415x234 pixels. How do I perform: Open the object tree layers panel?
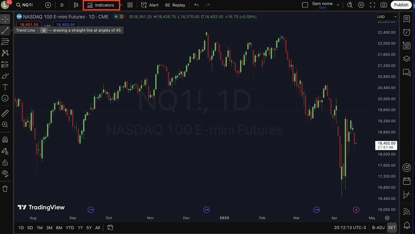(x=407, y=59)
